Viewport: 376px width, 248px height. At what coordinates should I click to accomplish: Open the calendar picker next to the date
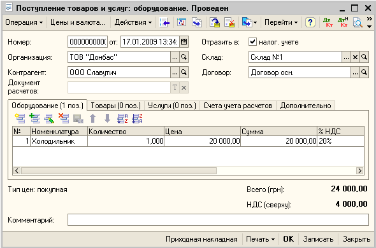point(184,42)
